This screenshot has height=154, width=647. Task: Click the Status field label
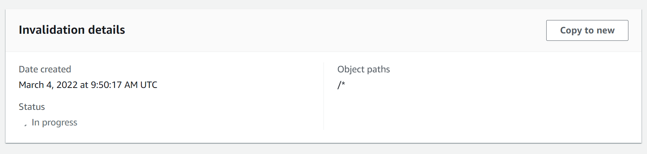[32, 107]
